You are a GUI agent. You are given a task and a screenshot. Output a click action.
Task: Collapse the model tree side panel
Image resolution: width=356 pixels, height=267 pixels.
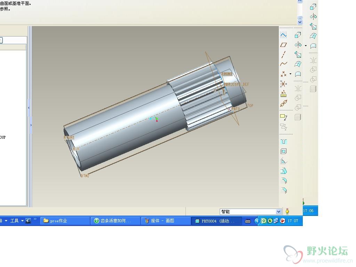tap(29, 108)
